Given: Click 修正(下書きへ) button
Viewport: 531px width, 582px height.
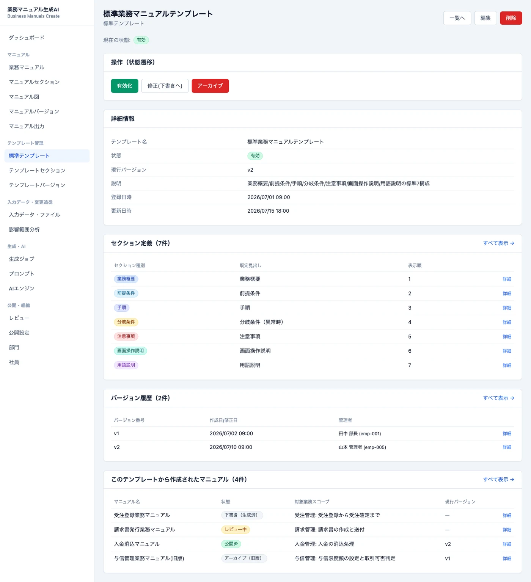Looking at the screenshot, I should (x=165, y=86).
